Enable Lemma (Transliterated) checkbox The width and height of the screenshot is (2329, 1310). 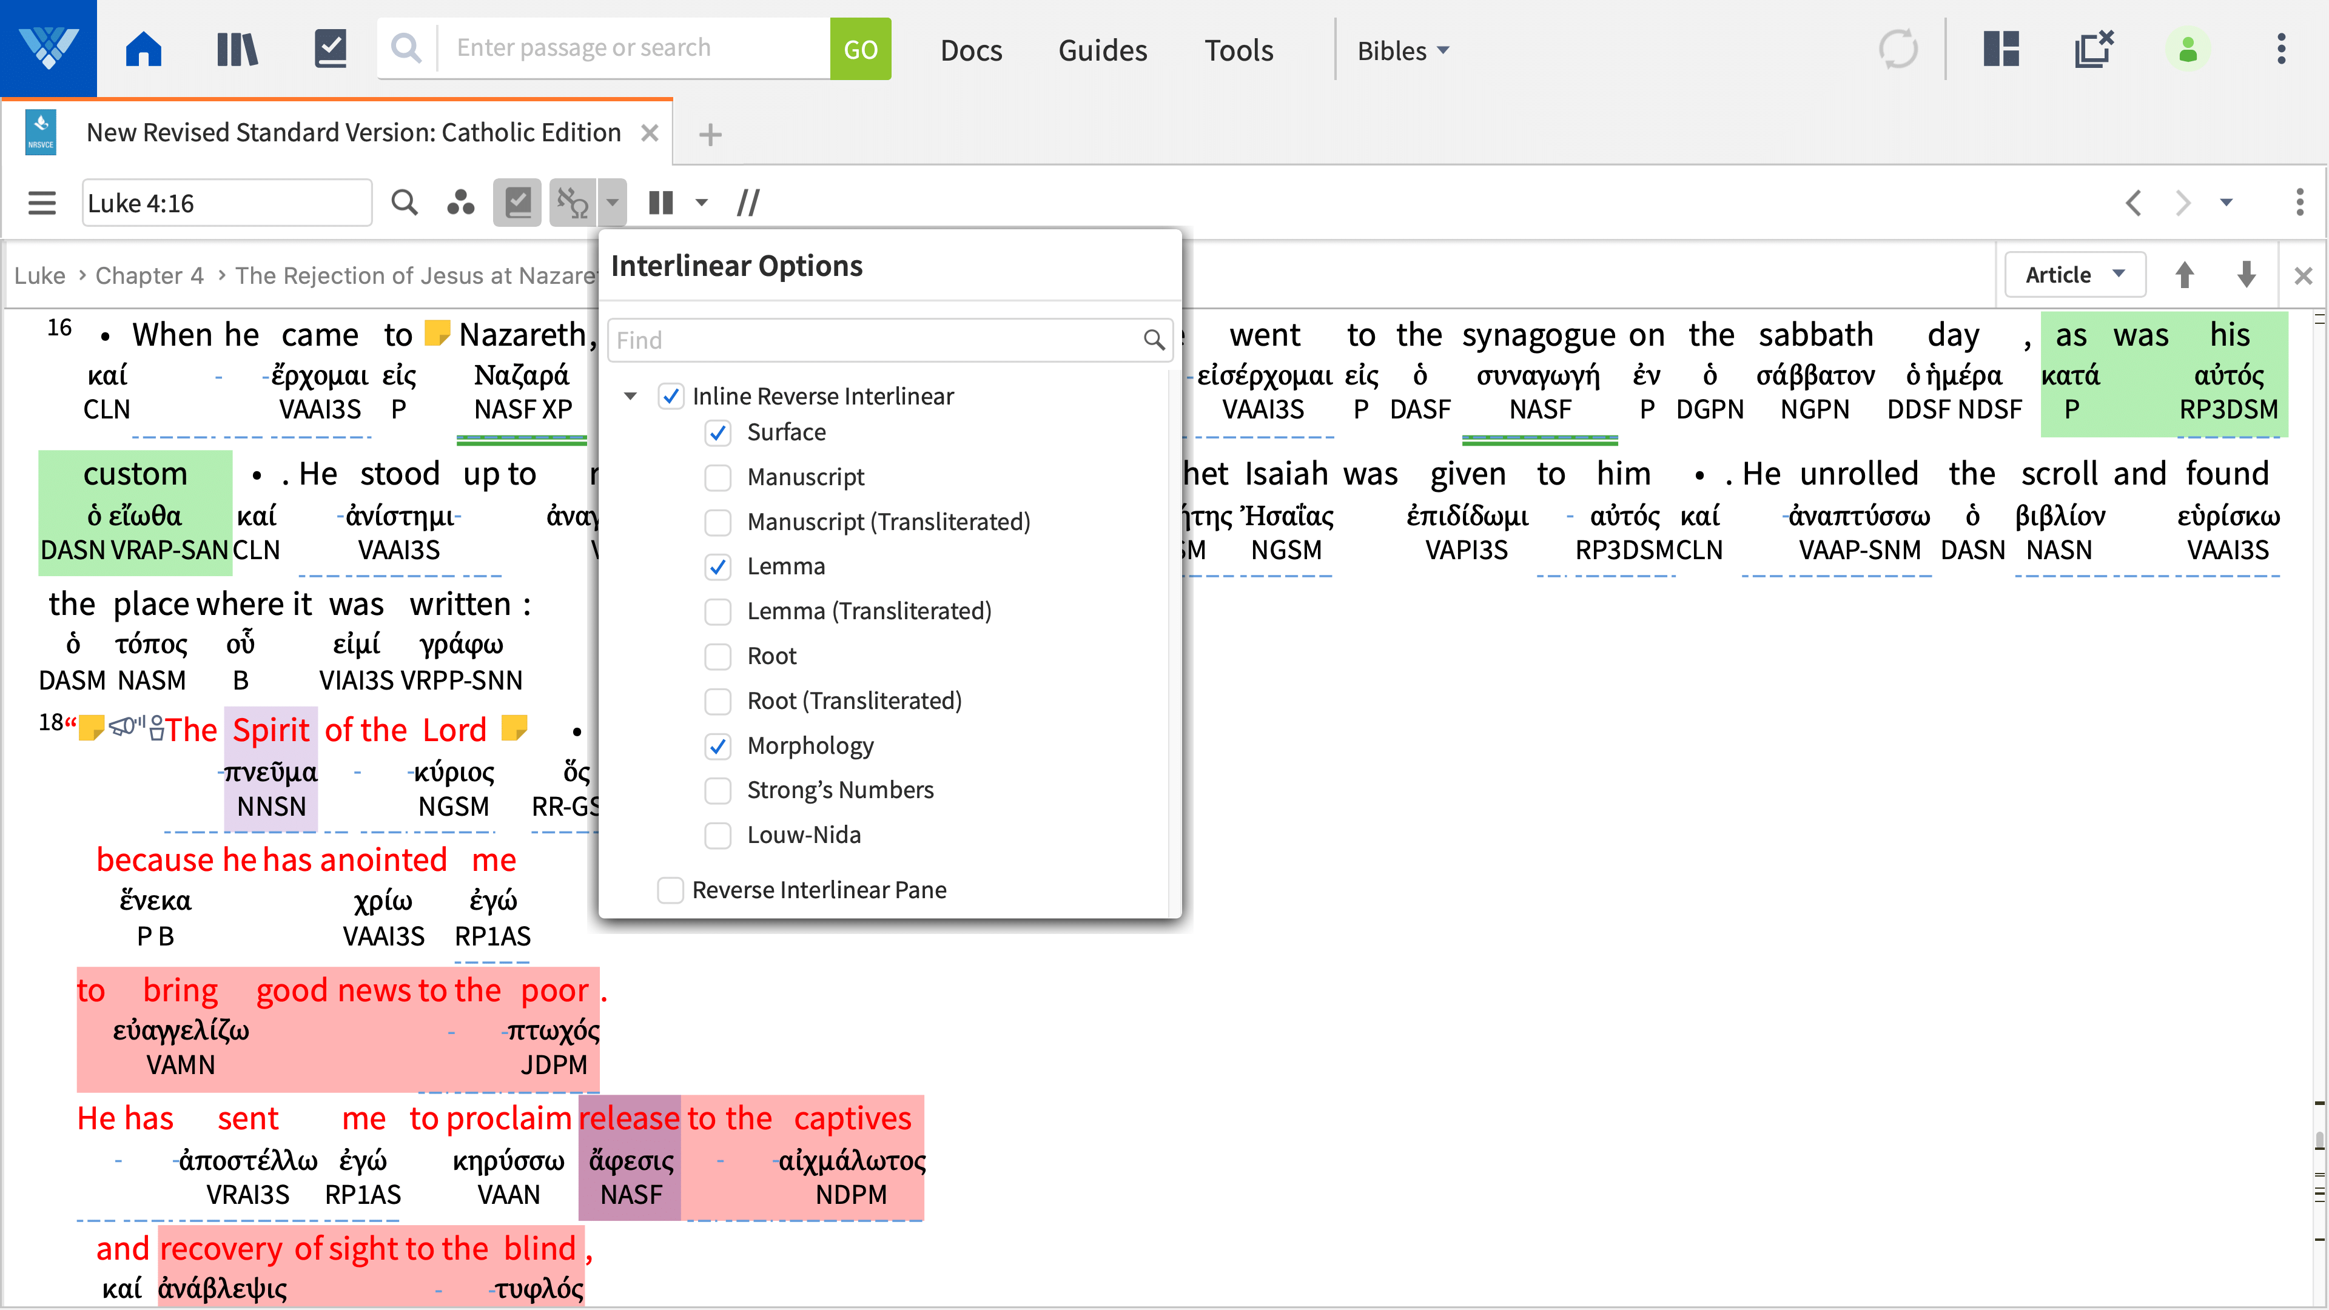click(x=718, y=611)
